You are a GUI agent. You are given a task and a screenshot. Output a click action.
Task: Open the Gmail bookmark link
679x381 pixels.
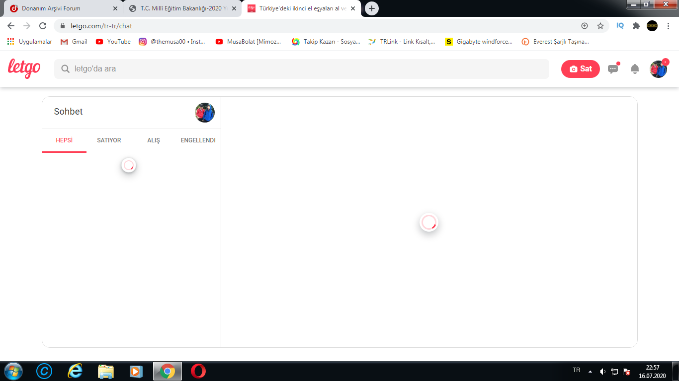[74, 42]
